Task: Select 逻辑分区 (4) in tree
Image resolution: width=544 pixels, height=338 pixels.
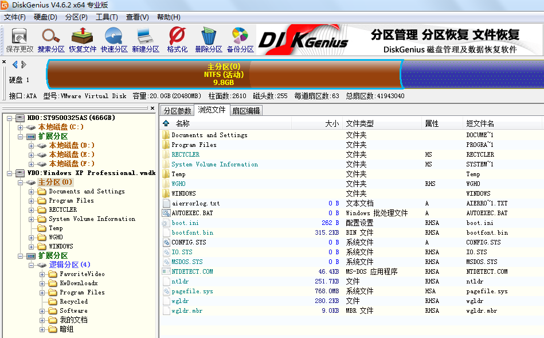Action: pyautogui.click(x=69, y=265)
